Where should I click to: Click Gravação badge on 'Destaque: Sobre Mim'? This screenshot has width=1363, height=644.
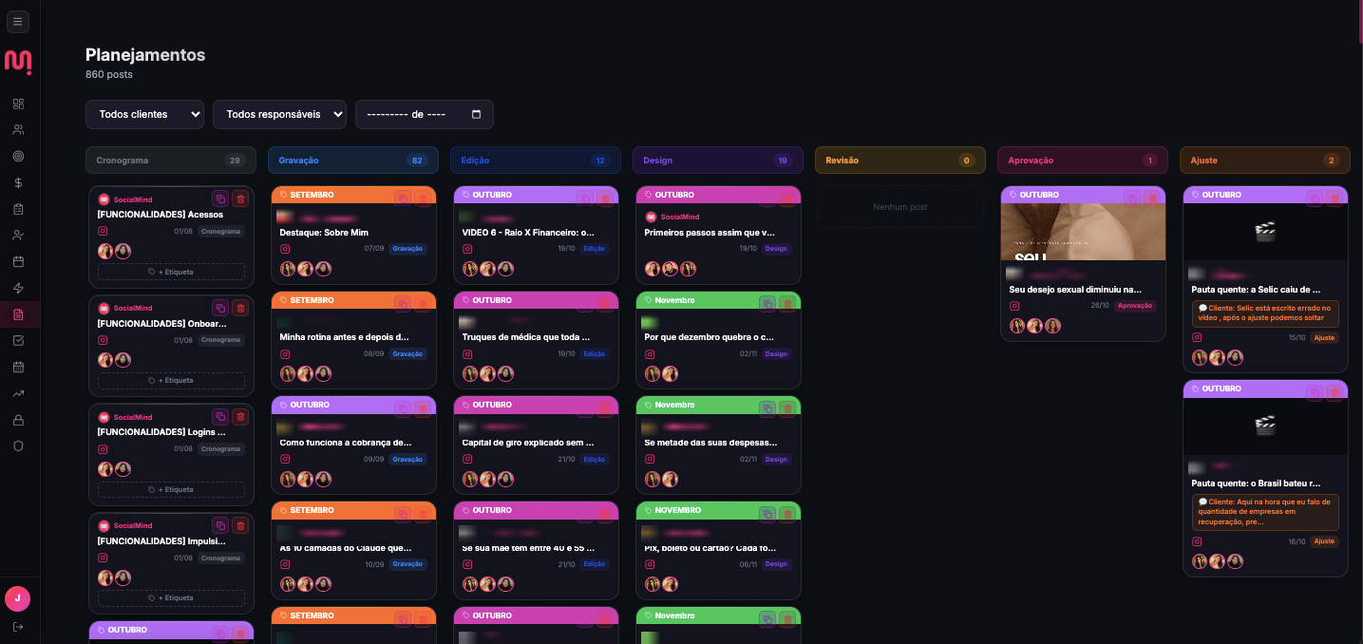click(407, 249)
